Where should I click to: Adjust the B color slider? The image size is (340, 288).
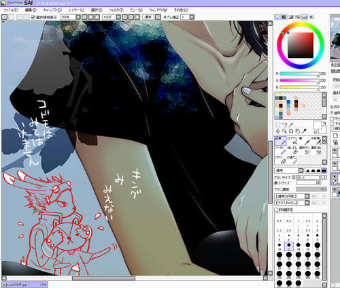(299, 87)
